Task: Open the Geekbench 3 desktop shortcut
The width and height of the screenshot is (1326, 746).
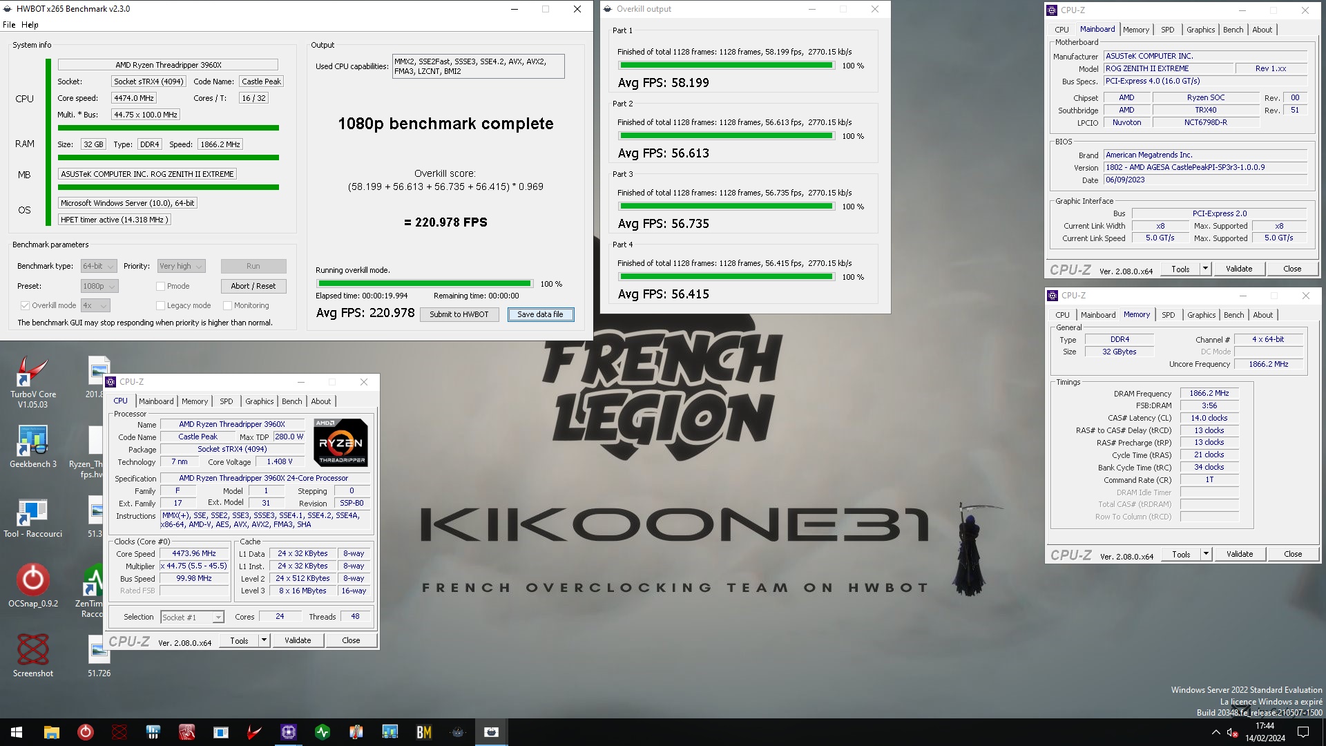Action: (x=32, y=446)
